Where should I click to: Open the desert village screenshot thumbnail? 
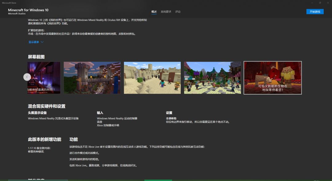152,78
